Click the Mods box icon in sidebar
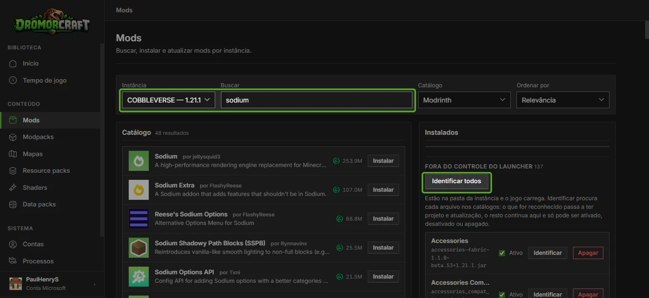649x298 pixels. pos(13,120)
